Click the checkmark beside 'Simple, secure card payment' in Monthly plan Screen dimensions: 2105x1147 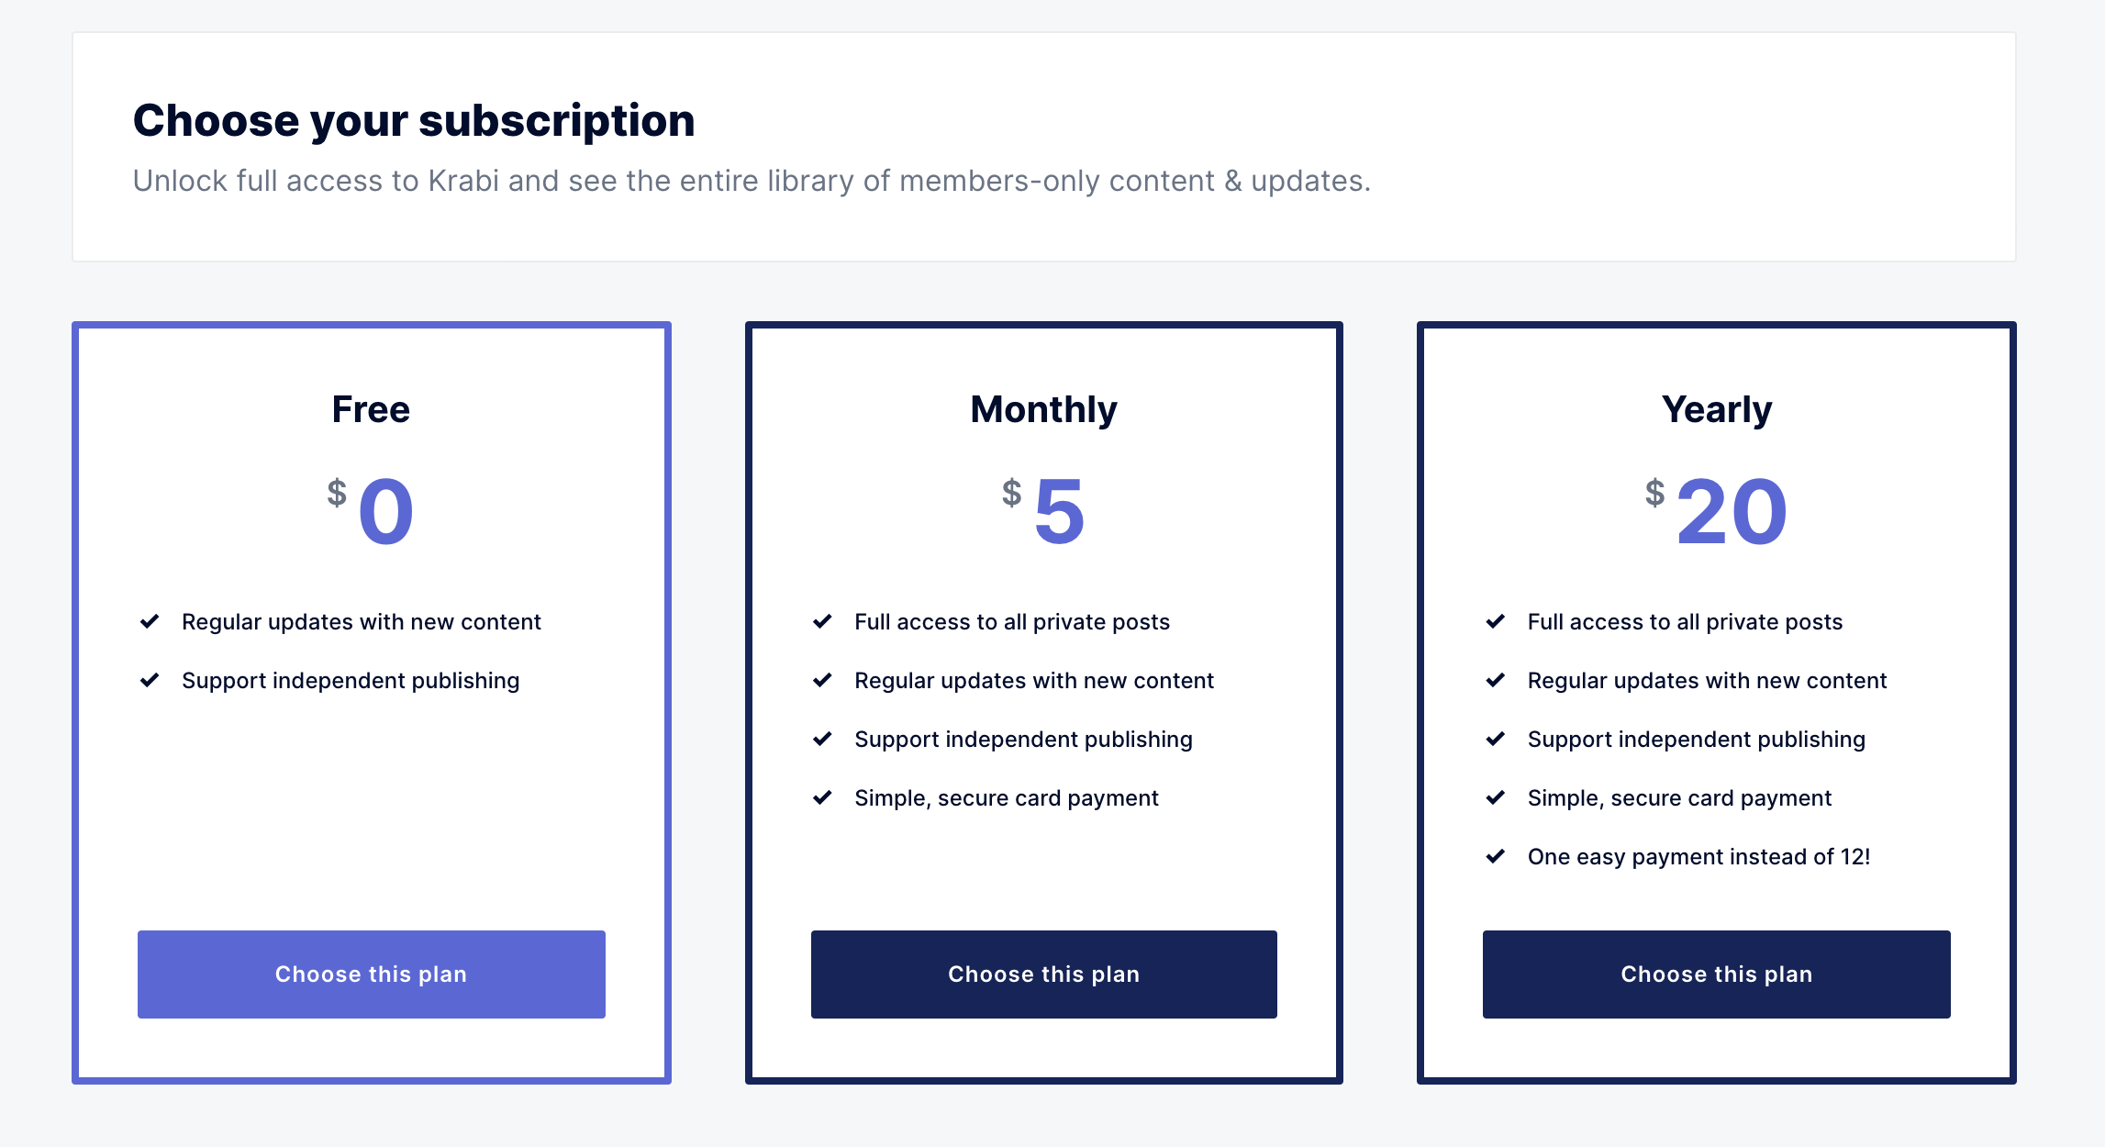pos(822,798)
